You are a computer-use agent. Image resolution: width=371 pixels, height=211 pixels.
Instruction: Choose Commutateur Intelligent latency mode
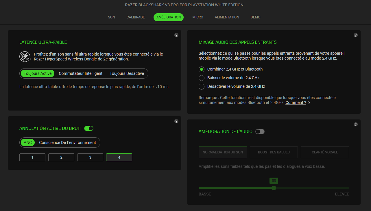81,73
